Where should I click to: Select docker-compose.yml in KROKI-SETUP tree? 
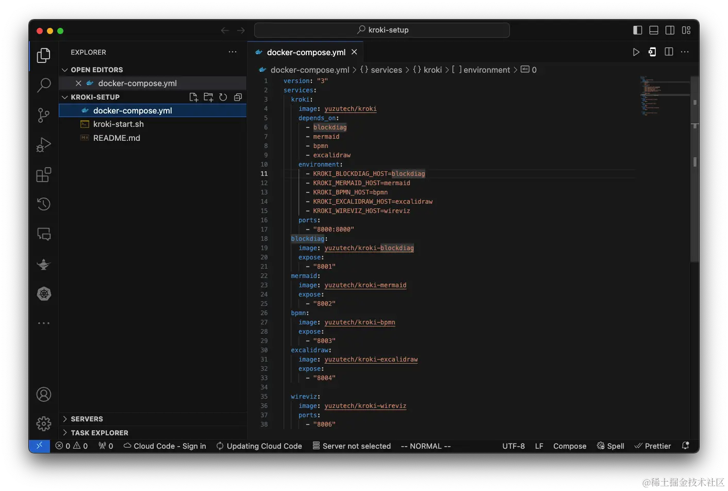(x=153, y=110)
